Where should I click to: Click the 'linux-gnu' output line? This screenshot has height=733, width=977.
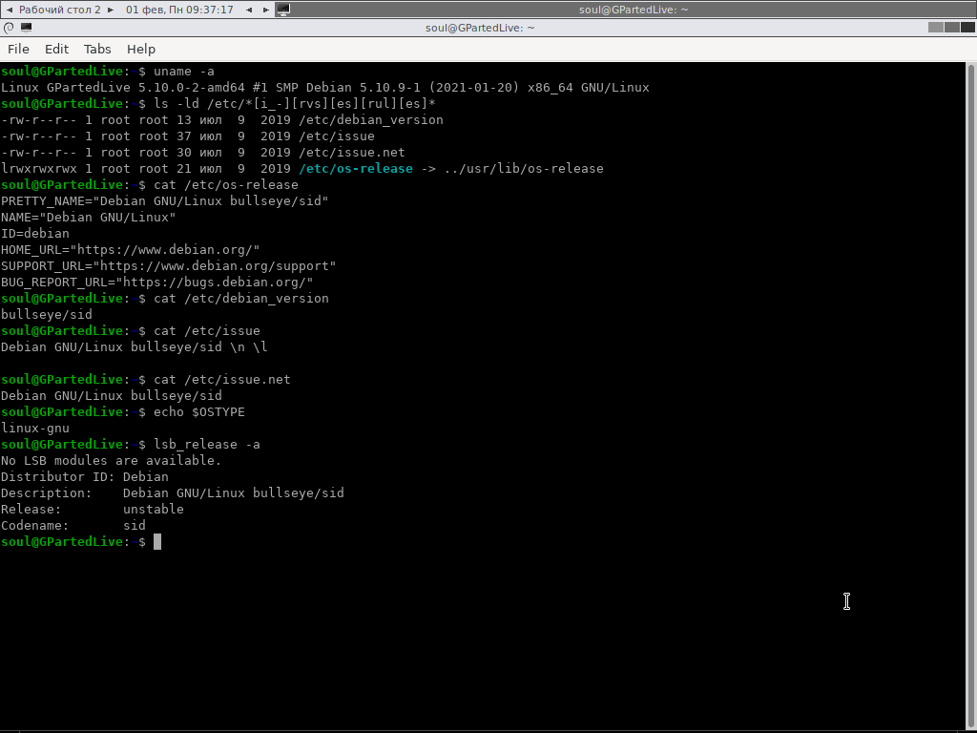click(x=35, y=428)
